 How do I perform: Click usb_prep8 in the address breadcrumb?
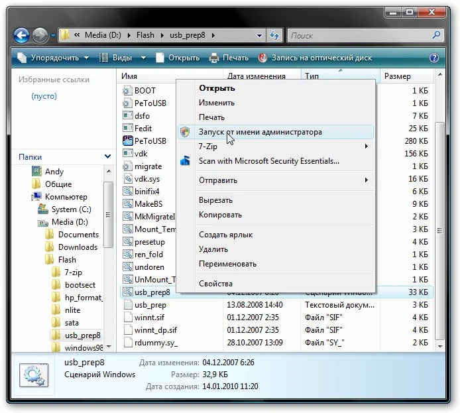(187, 35)
